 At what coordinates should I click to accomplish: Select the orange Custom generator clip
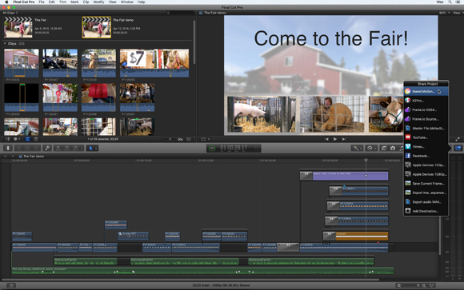click(355, 236)
